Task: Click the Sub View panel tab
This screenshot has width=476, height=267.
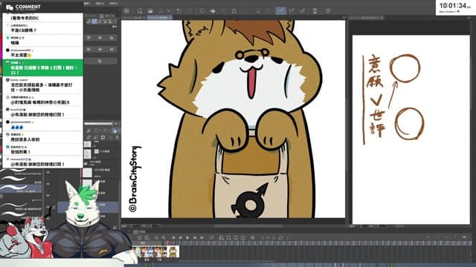Action: click(367, 18)
